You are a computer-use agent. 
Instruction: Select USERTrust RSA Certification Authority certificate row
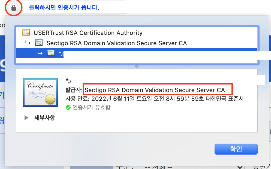coord(137,33)
